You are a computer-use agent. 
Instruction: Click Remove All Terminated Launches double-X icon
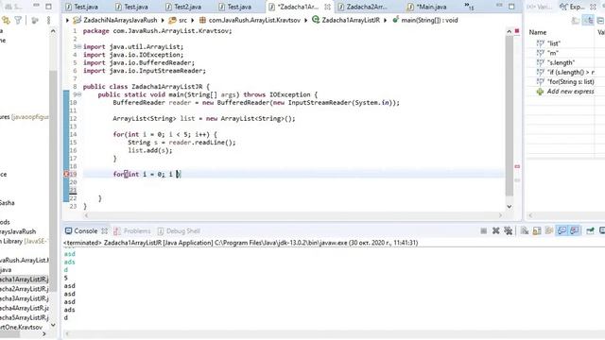click(509, 230)
